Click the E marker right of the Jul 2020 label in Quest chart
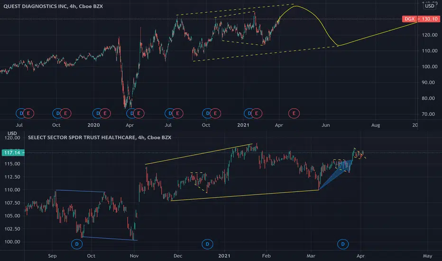 pos(177,113)
